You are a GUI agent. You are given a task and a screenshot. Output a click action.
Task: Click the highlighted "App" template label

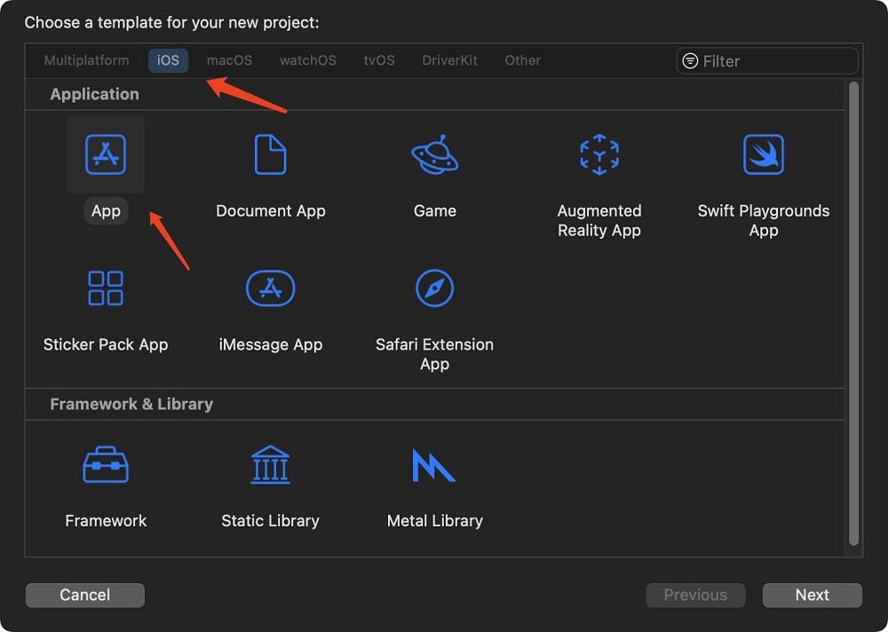(x=106, y=210)
